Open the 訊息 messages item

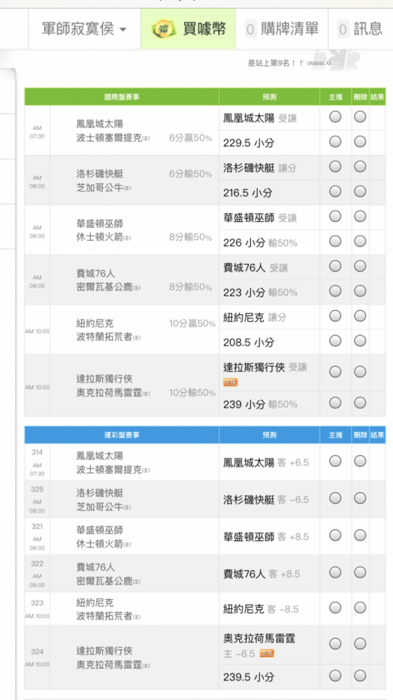coord(361,29)
